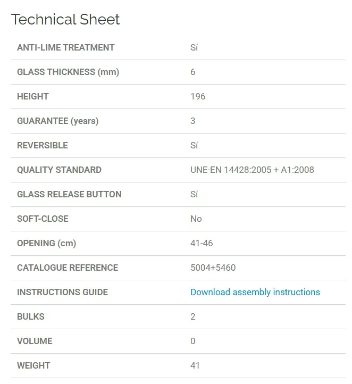Click the INSTRUCTIONS GUIDE label
This screenshot has width=352, height=384.
coord(62,292)
